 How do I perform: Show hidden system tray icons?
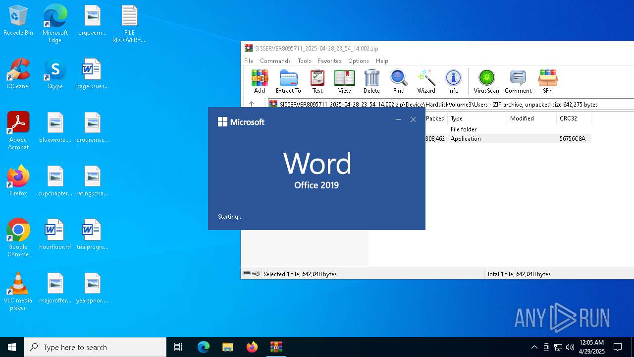pyautogui.click(x=534, y=347)
